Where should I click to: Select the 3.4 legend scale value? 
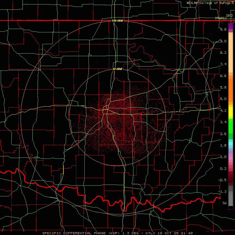click(223, 122)
